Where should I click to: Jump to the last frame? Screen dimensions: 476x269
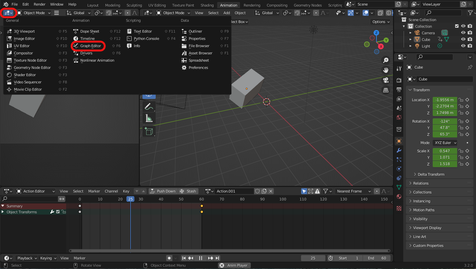pos(218,258)
